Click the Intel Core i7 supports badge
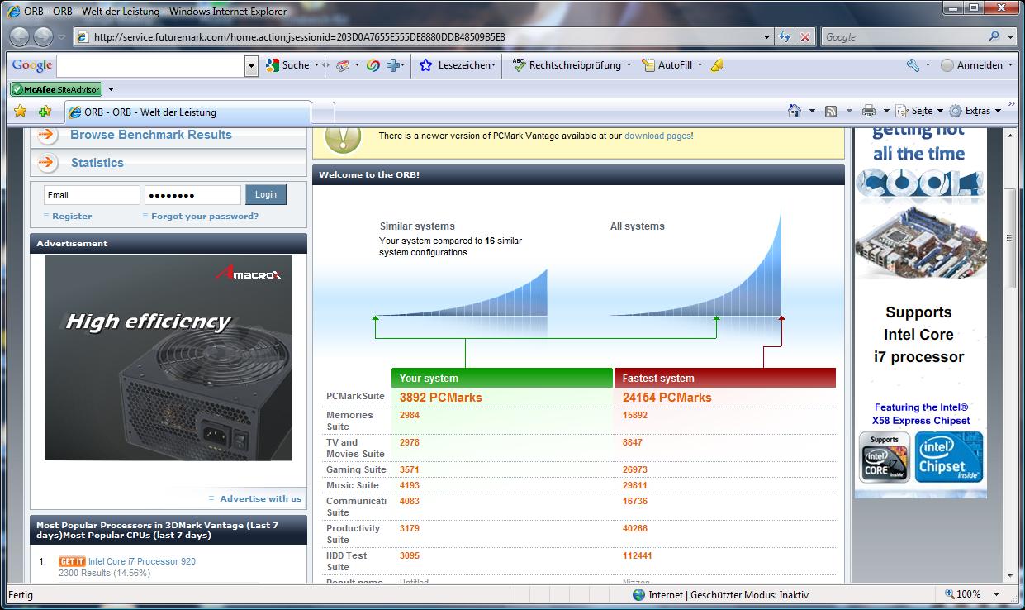 (885, 458)
